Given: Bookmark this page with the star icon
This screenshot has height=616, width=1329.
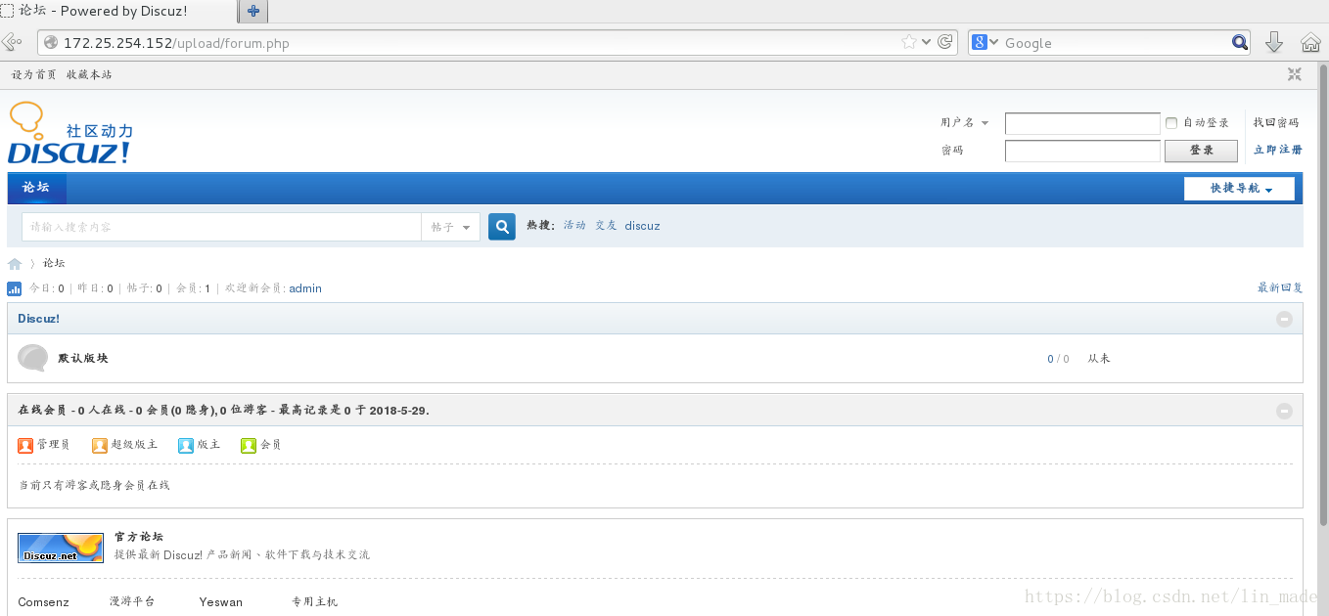Looking at the screenshot, I should [x=909, y=42].
